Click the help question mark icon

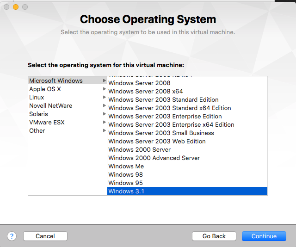[x=12, y=236]
